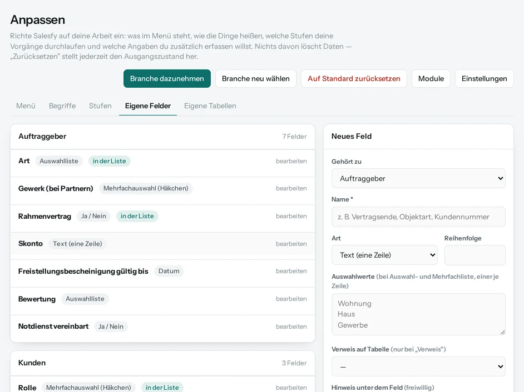Click into the Reihenfolge field
524x392 pixels.
[x=474, y=255]
